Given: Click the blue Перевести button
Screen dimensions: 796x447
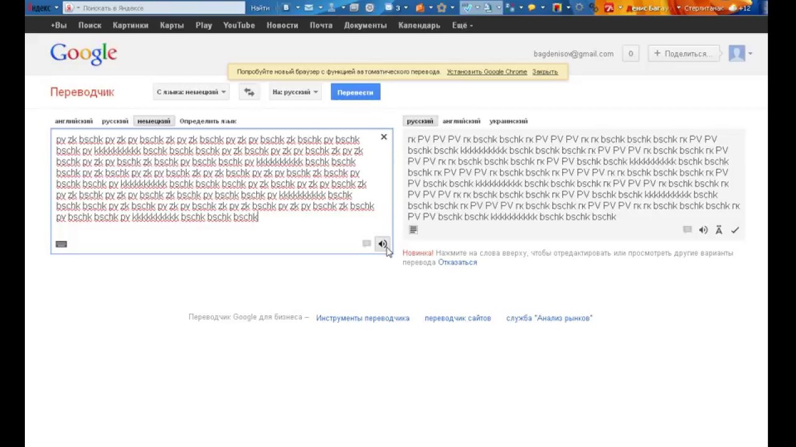Looking at the screenshot, I should pyautogui.click(x=355, y=92).
